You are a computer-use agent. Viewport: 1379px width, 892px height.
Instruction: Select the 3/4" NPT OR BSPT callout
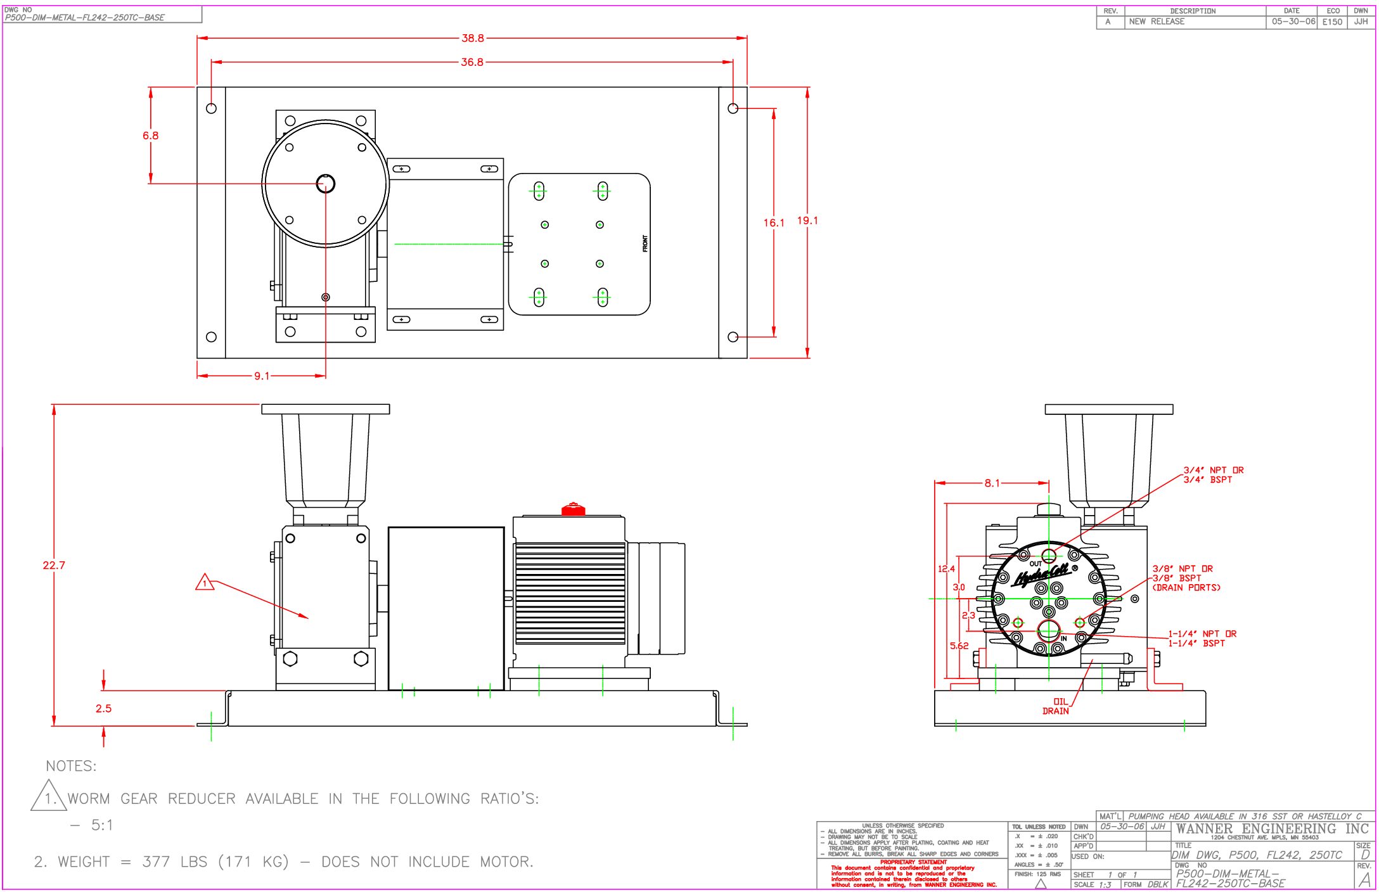[1213, 475]
